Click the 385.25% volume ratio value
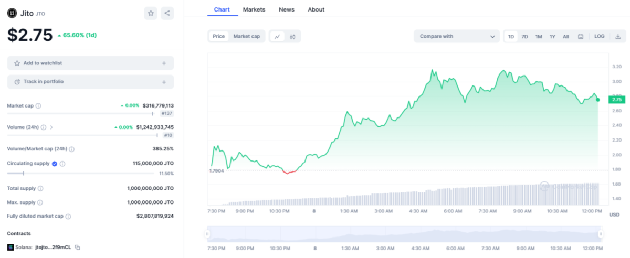The width and height of the screenshot is (630, 258). (x=163, y=149)
